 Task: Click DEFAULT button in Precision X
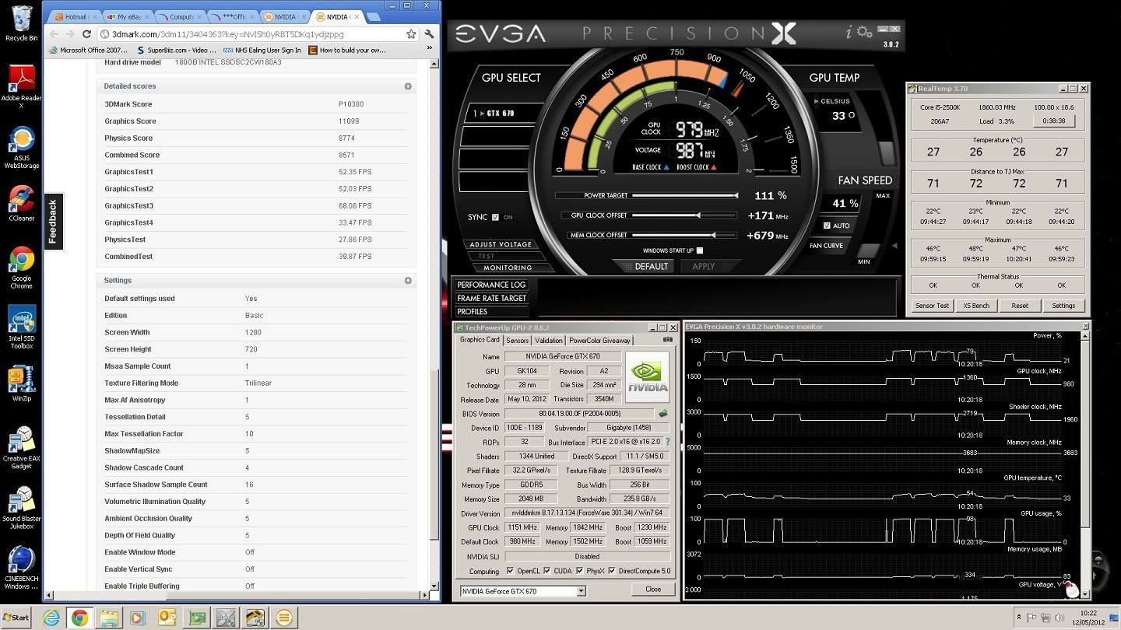point(652,266)
